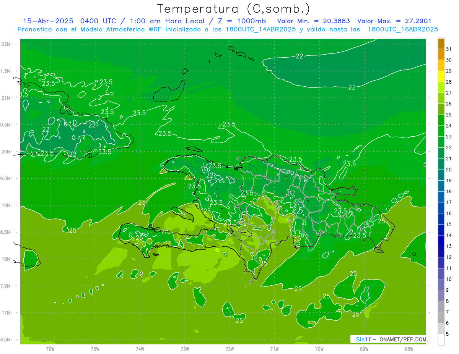Click the legend scale value "10"
This screenshot has width=459, height=354.
coord(449,279)
